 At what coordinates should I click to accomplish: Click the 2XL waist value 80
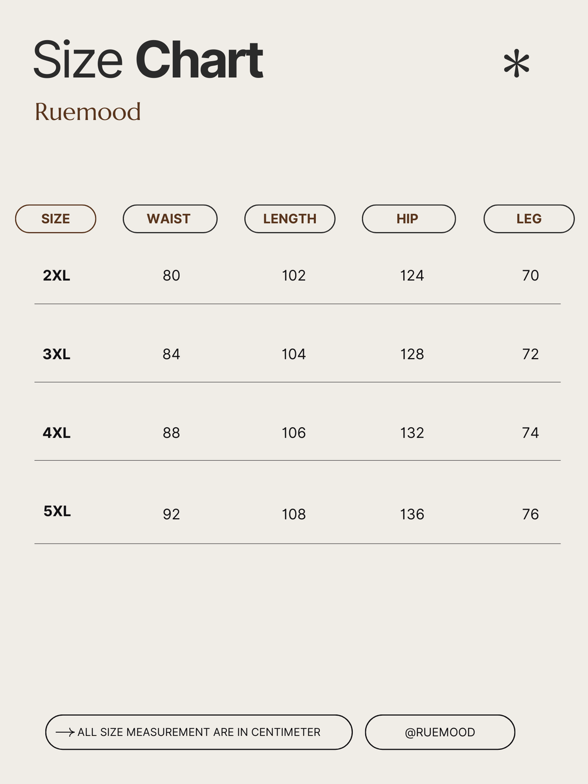pos(171,275)
